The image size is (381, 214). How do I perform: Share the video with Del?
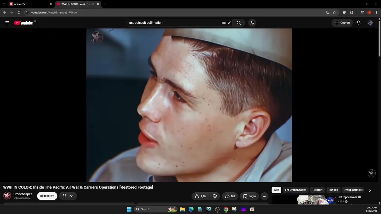pyautogui.click(x=230, y=196)
